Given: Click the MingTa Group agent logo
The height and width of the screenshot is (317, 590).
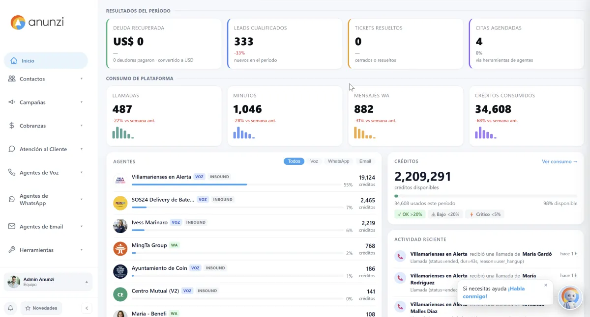Looking at the screenshot, I should click(120, 249).
